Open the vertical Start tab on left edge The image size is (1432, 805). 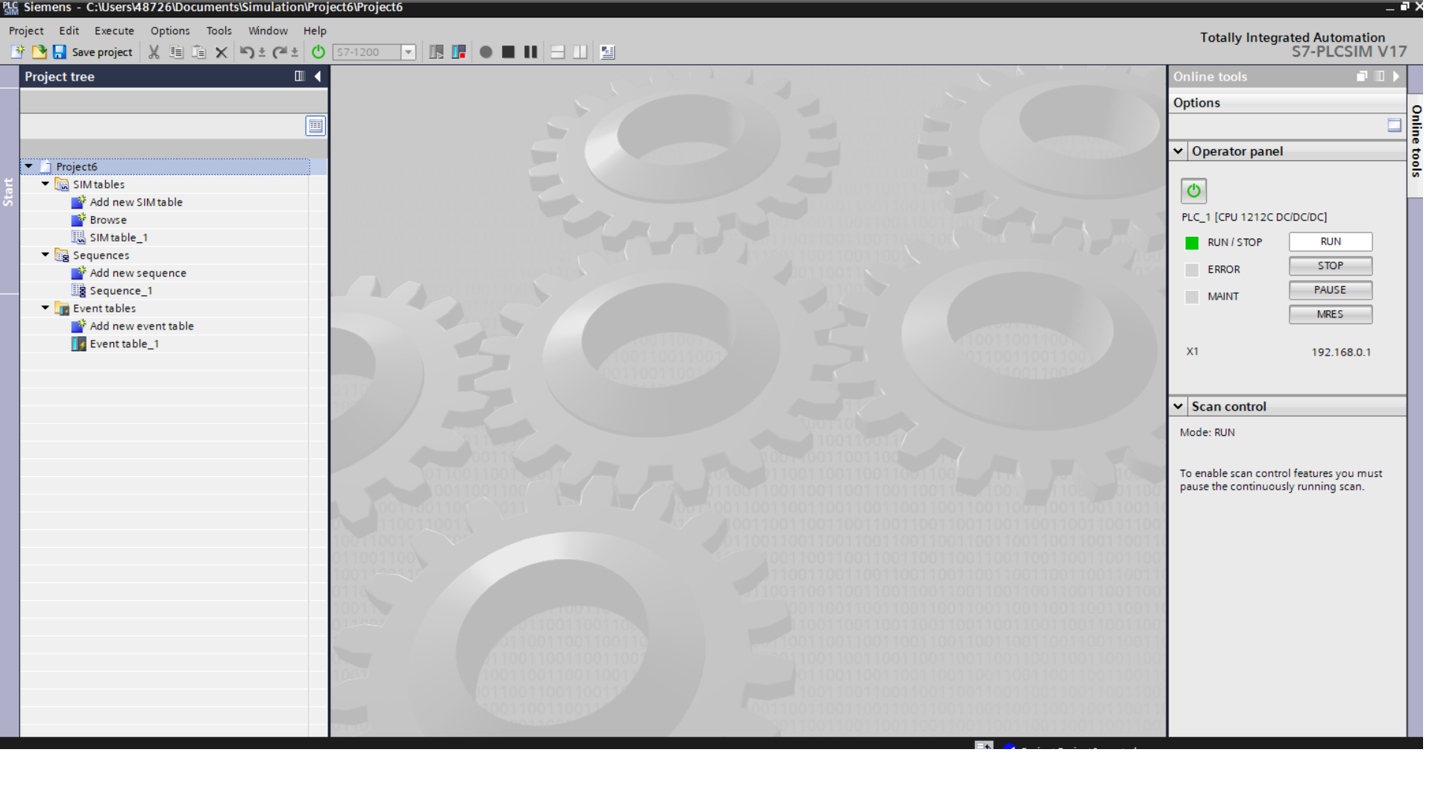(x=9, y=192)
